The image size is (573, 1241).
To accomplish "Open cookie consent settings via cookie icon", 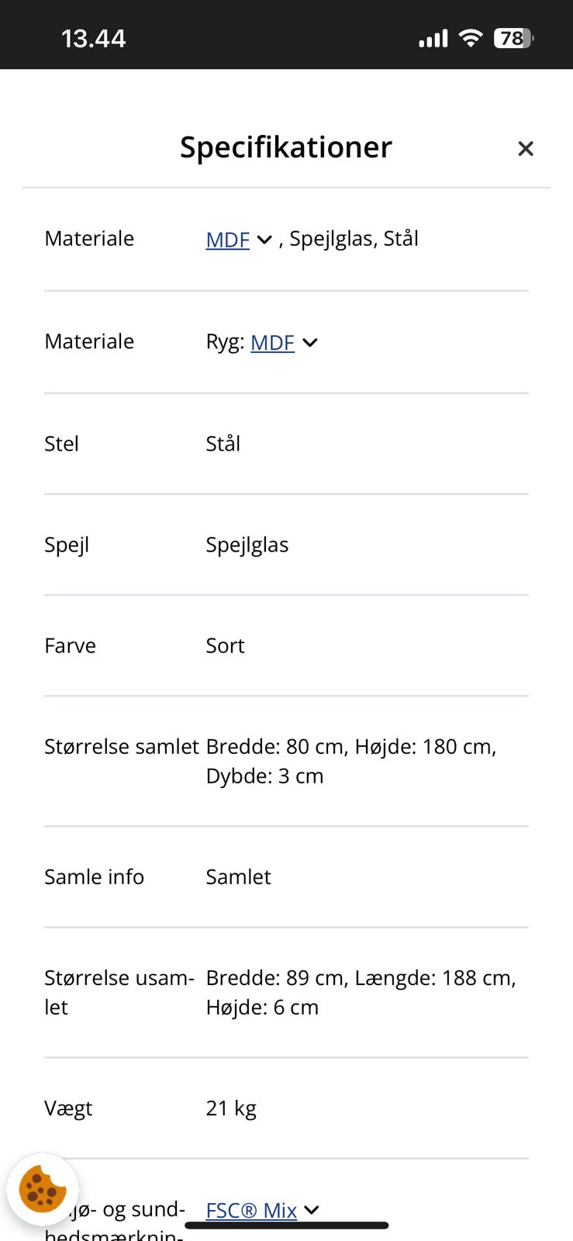I will [x=43, y=1189].
